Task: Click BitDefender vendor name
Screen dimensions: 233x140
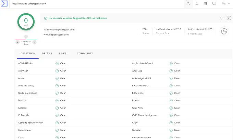Action: coord(138,93)
